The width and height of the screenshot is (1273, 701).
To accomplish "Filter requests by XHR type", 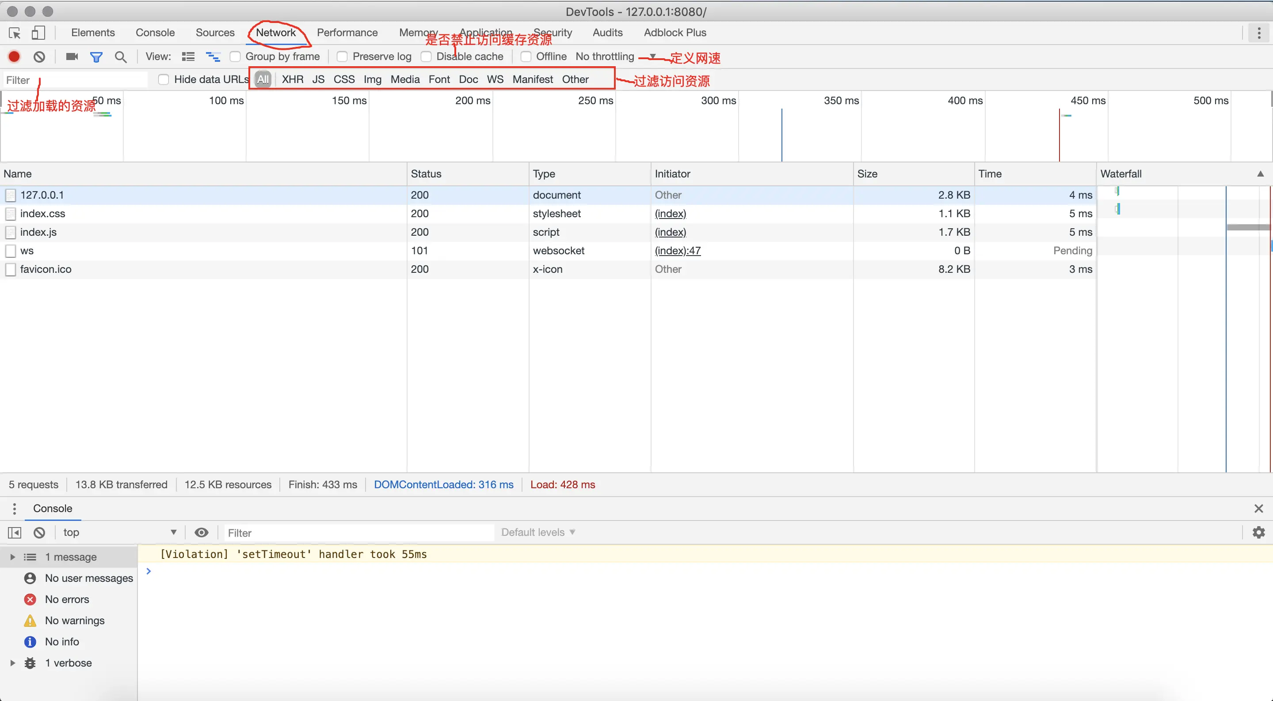I will 293,79.
